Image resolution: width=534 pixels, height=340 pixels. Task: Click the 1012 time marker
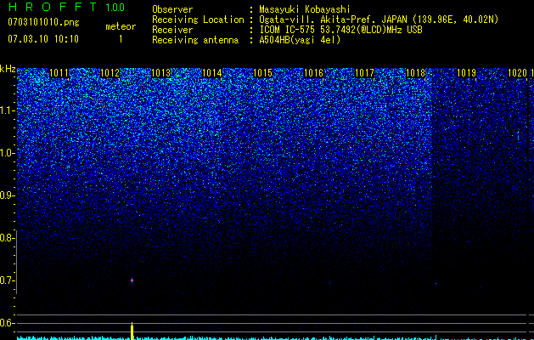[110, 73]
